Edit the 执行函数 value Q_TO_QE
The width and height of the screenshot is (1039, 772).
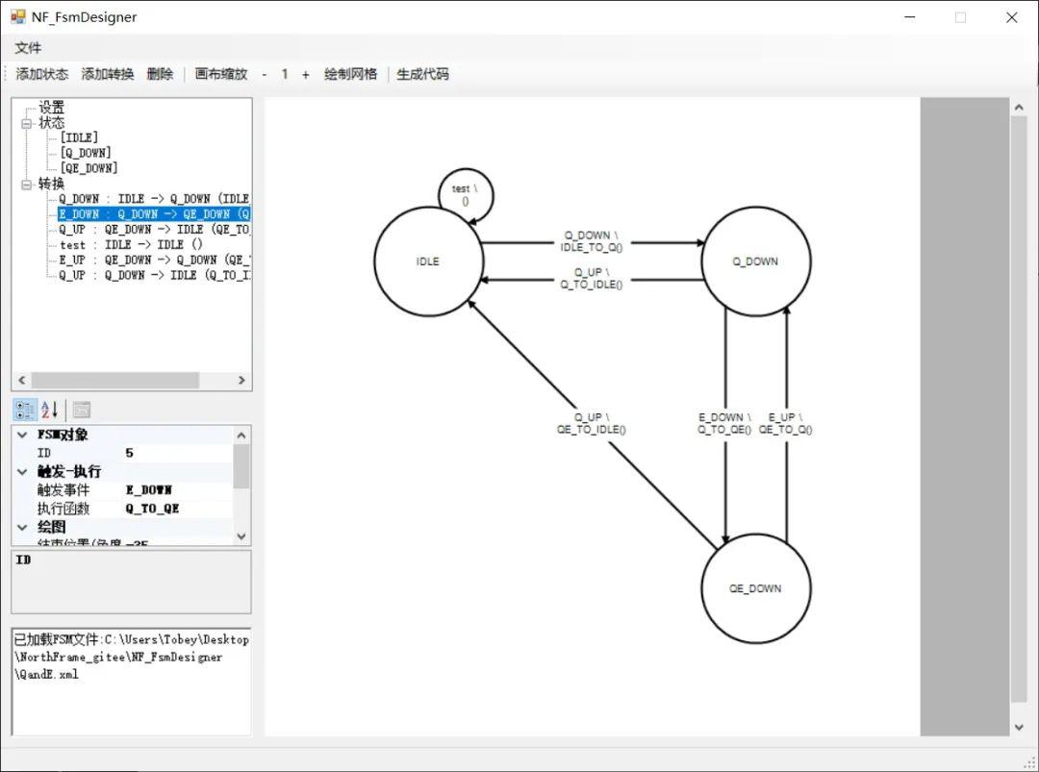pyautogui.click(x=178, y=509)
